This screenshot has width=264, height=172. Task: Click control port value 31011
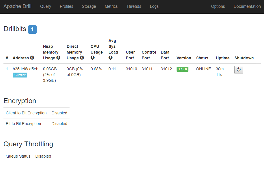(147, 69)
